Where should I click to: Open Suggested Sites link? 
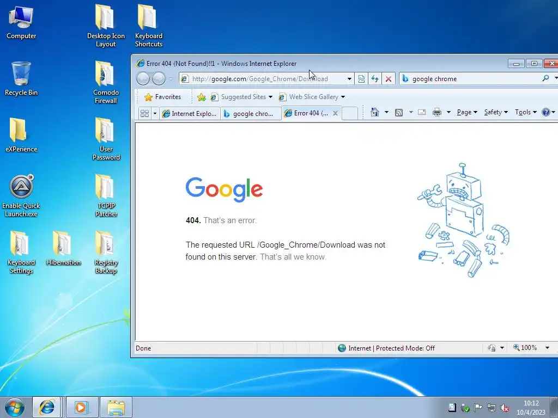pos(239,97)
